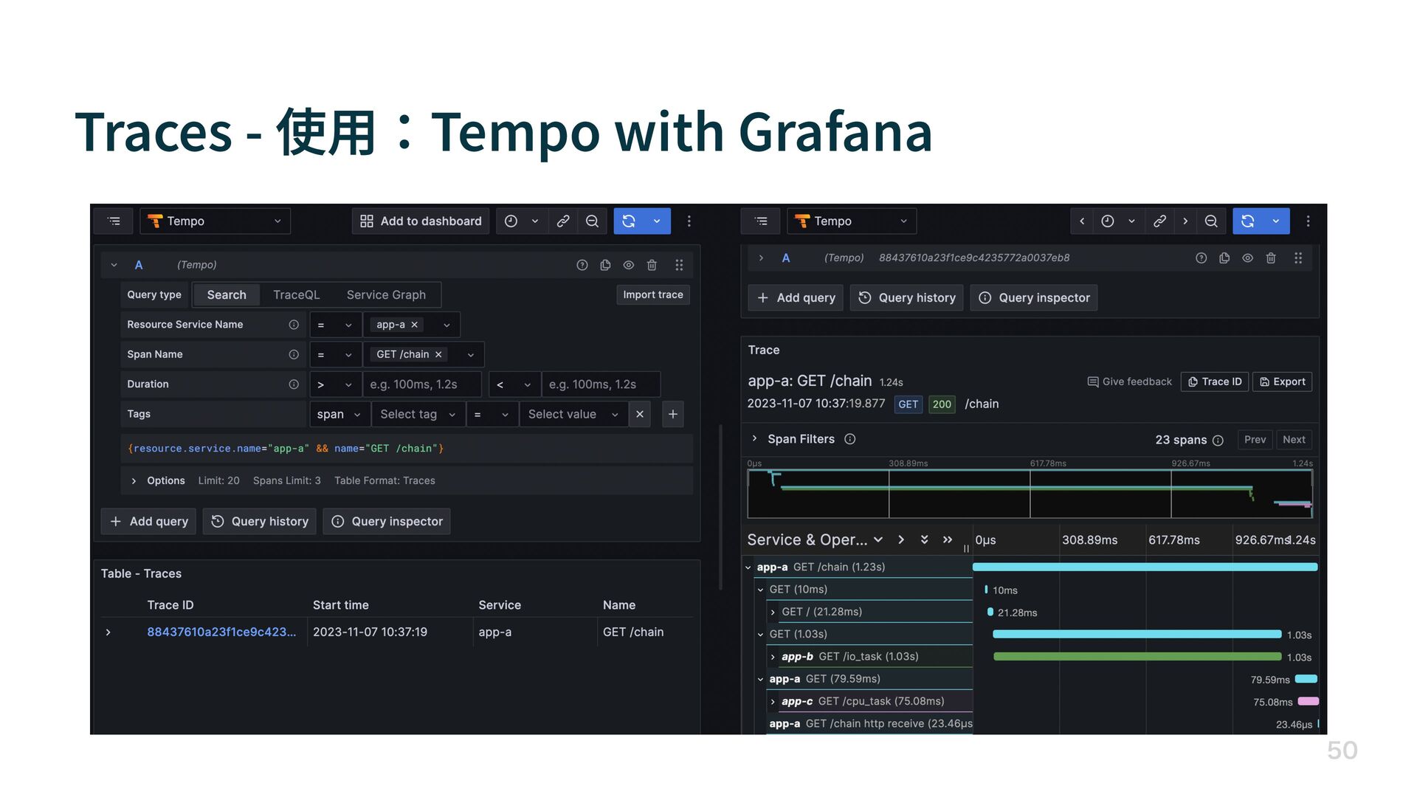The width and height of the screenshot is (1417, 797).
Task: Click minimum duration input field
Action: point(422,384)
